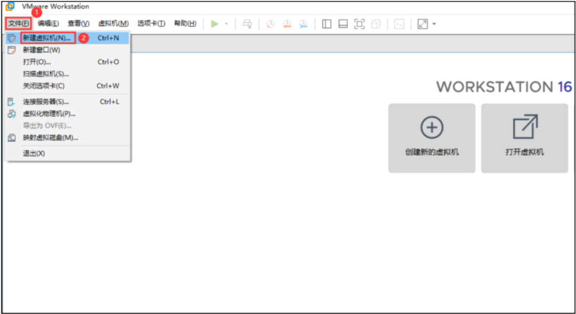Click the revert to snapshot toolbar icon

[x=287, y=24]
